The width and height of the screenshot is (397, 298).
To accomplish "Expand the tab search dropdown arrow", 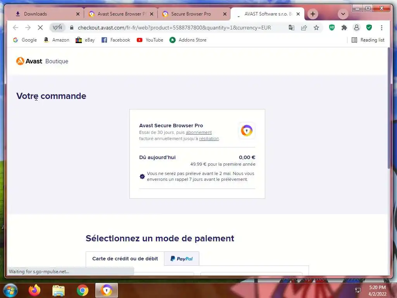I will tap(343, 14).
